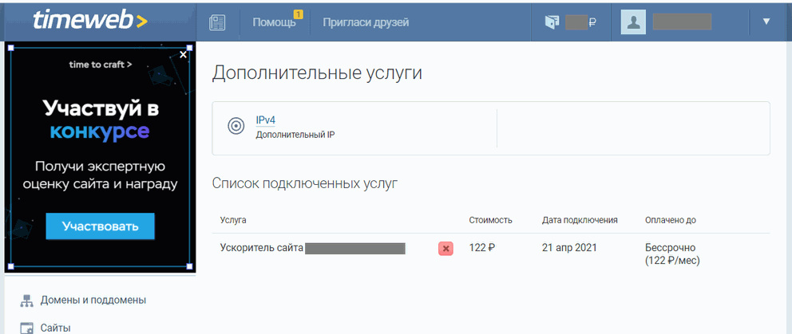Open the news icon in top bar

point(217,22)
